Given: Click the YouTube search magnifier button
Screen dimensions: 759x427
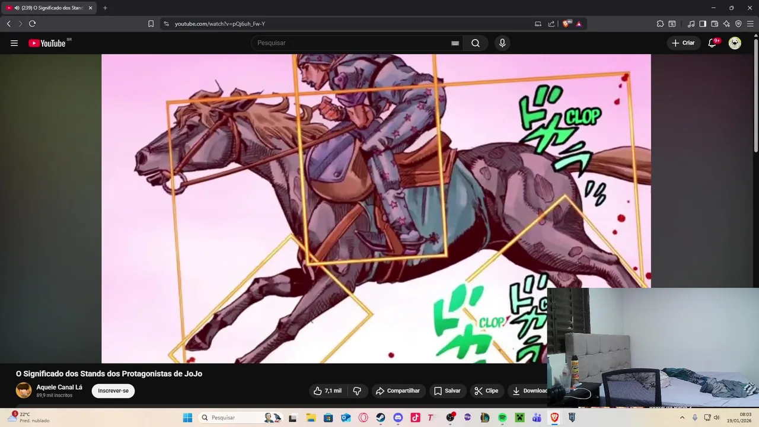Looking at the screenshot, I should [x=476, y=43].
